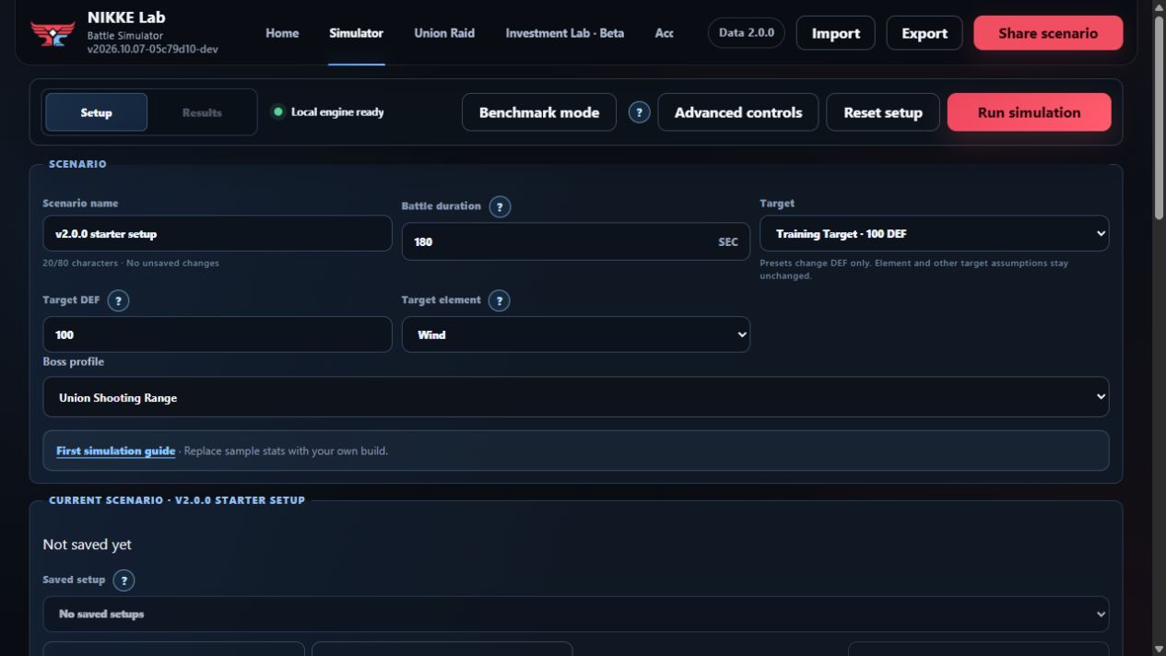Open Investment Lab Beta tab
This screenshot has height=656, width=1166.
click(x=564, y=33)
